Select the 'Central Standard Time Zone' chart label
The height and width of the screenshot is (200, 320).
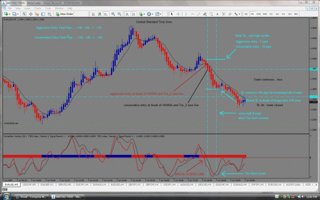point(154,22)
